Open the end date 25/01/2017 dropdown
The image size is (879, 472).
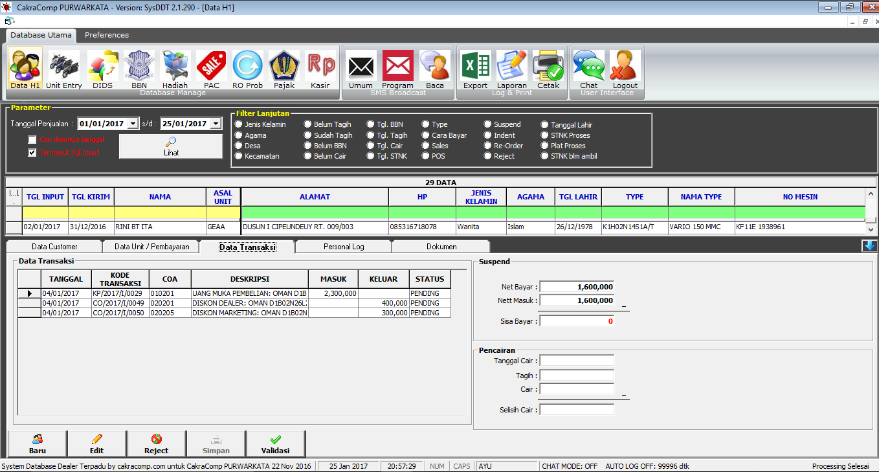point(215,124)
